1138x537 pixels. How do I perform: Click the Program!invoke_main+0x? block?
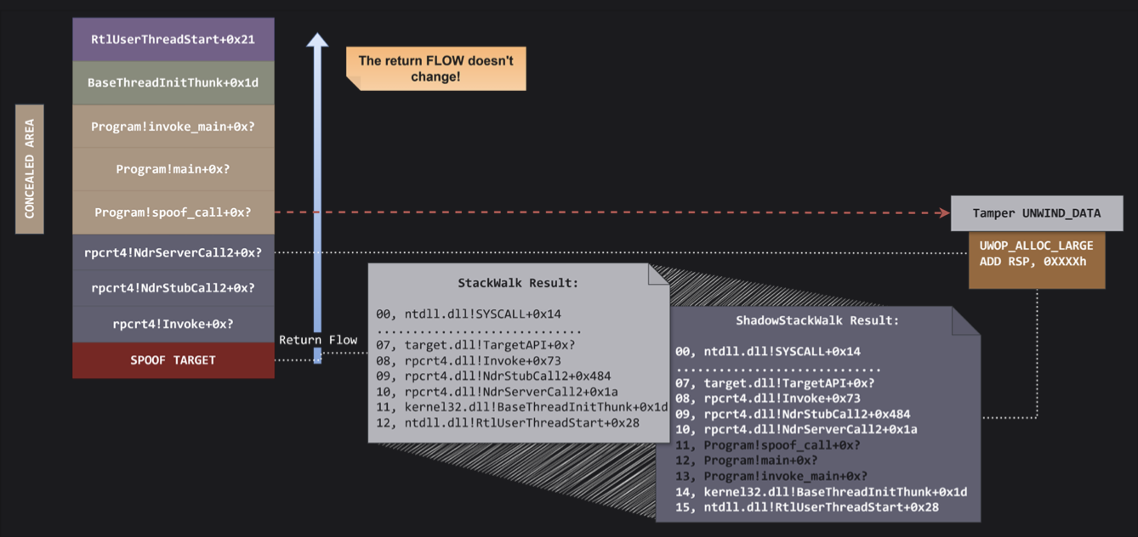coord(174,127)
